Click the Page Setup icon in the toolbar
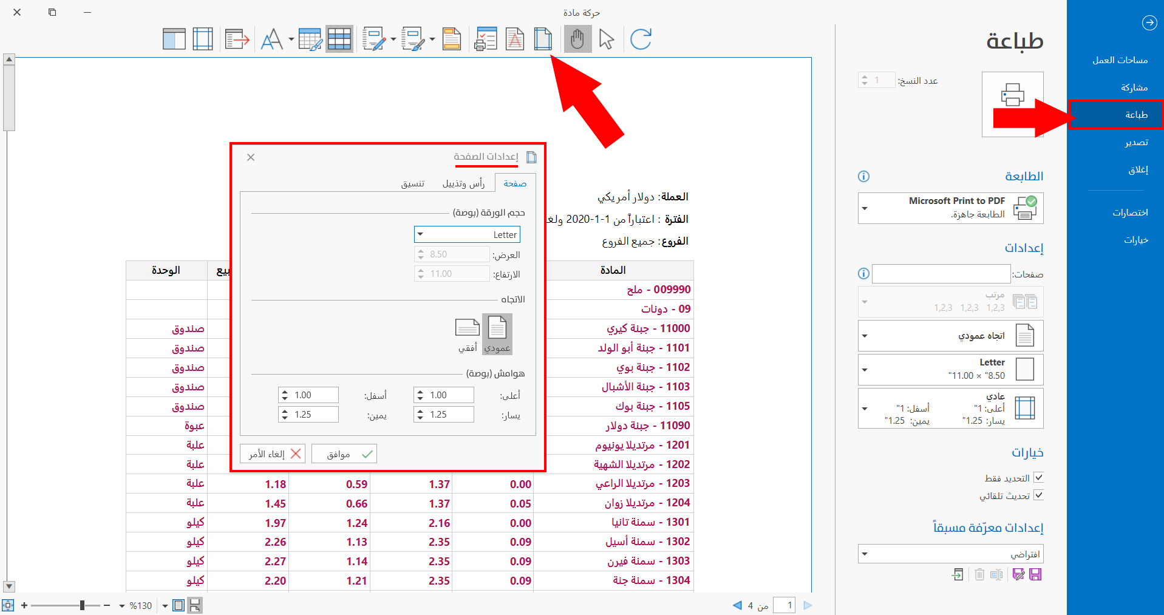 click(x=543, y=39)
